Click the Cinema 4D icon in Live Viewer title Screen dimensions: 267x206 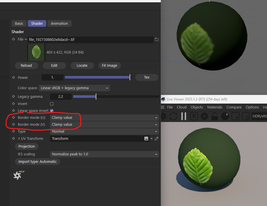pyautogui.click(x=163, y=99)
